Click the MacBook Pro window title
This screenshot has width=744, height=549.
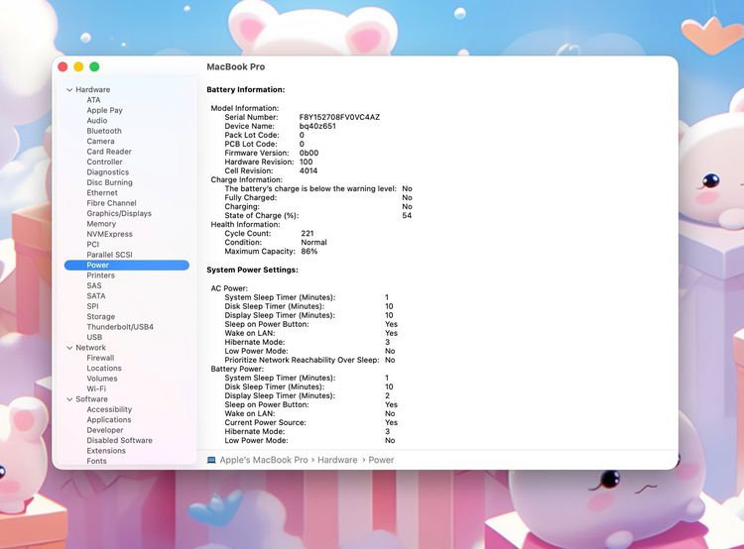click(236, 66)
